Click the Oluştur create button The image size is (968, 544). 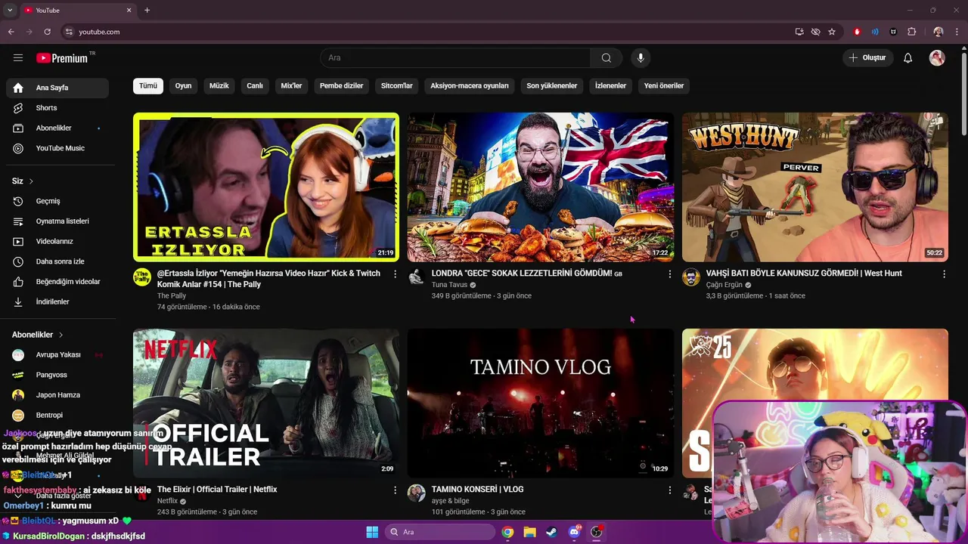point(868,58)
